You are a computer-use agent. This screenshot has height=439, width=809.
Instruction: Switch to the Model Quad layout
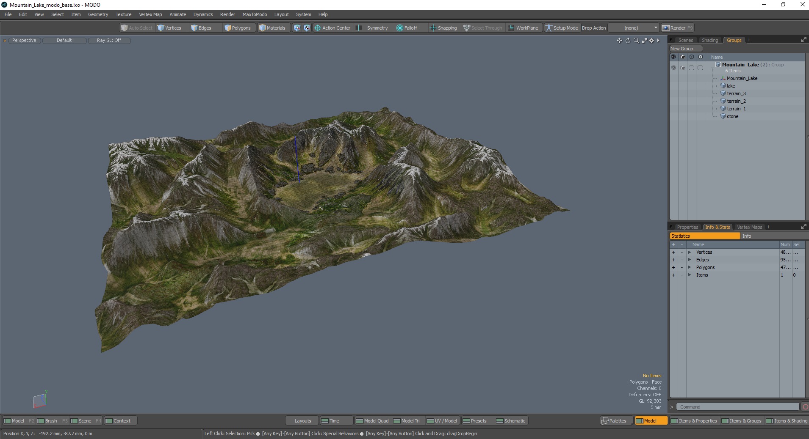click(x=372, y=421)
